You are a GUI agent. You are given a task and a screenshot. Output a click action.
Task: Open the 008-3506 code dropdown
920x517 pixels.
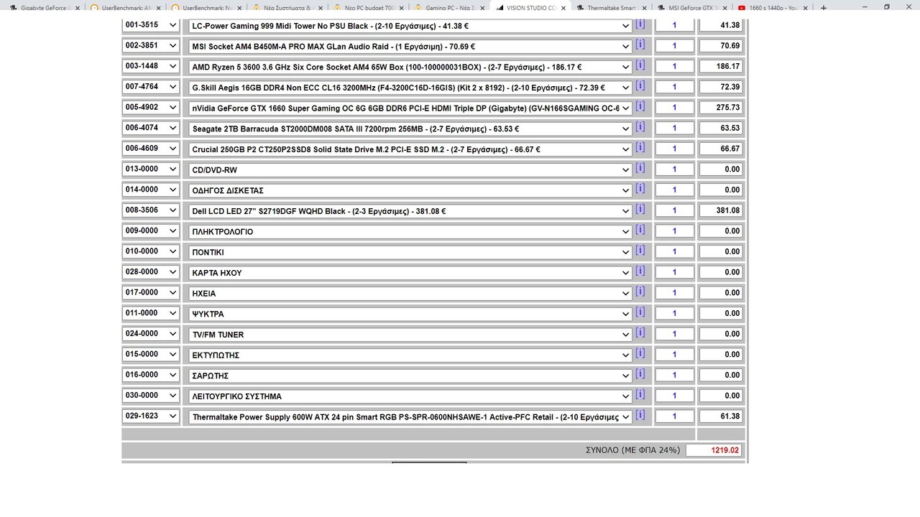click(150, 210)
